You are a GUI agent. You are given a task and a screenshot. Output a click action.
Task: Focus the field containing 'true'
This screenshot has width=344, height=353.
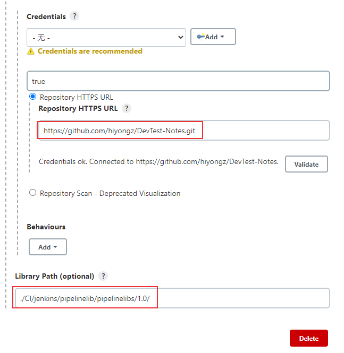point(178,81)
